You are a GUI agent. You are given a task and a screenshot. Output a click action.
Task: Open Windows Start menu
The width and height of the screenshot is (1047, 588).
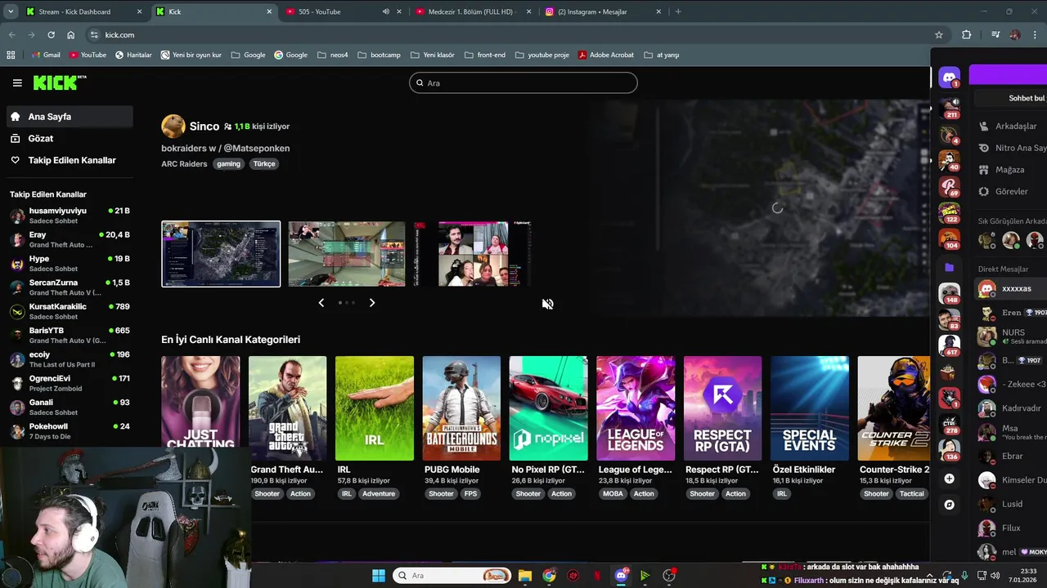pos(379,576)
